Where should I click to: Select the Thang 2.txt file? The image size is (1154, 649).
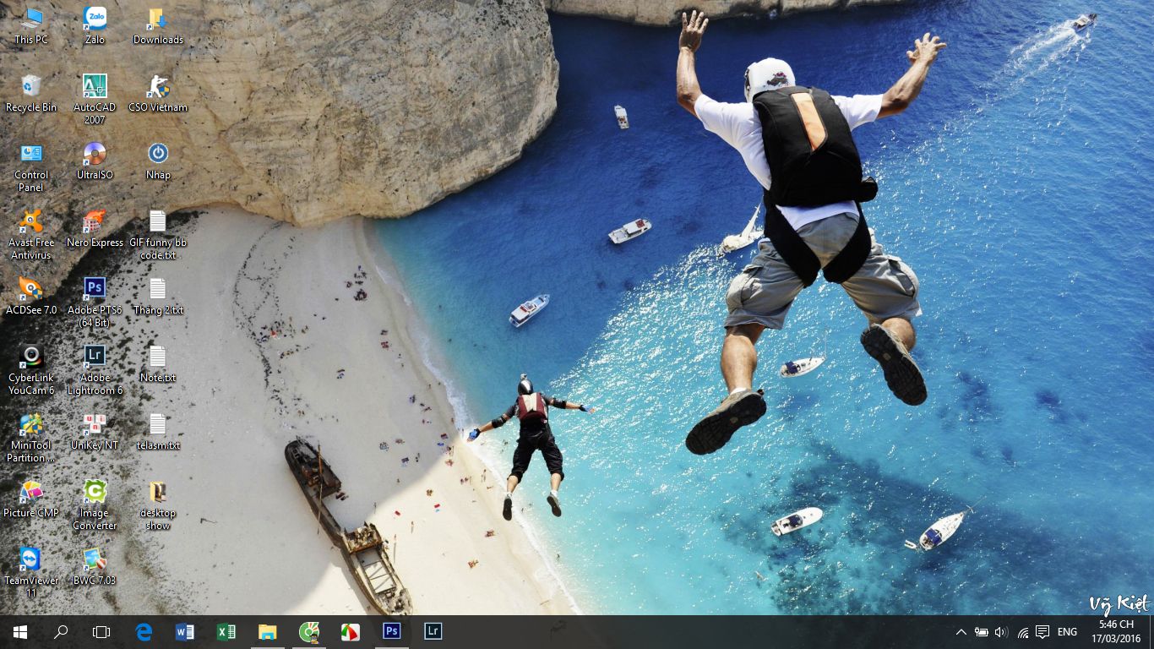(158, 296)
